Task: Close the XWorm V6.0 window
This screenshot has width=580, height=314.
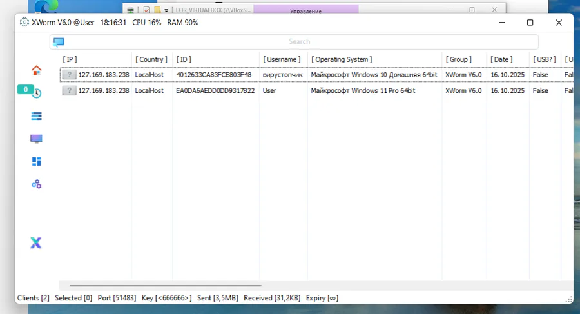Action: 559,23
